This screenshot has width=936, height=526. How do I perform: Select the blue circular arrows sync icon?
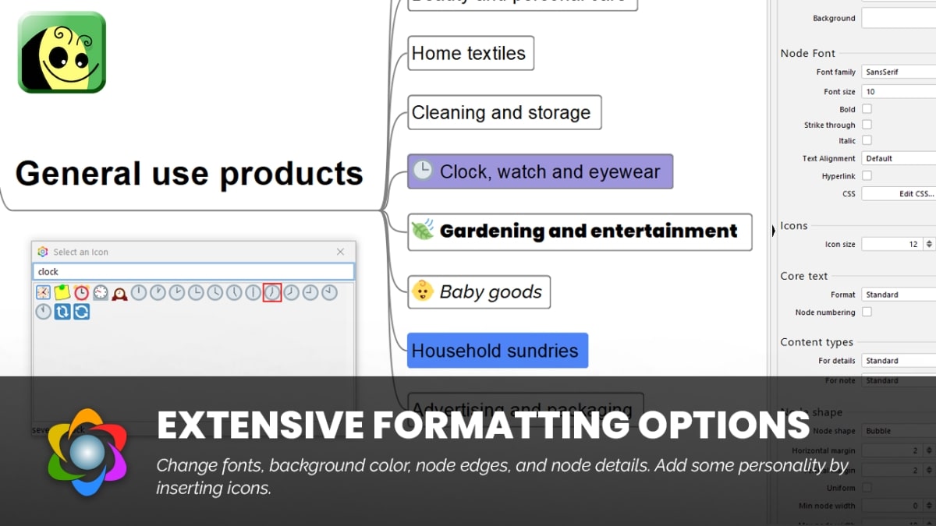point(81,312)
